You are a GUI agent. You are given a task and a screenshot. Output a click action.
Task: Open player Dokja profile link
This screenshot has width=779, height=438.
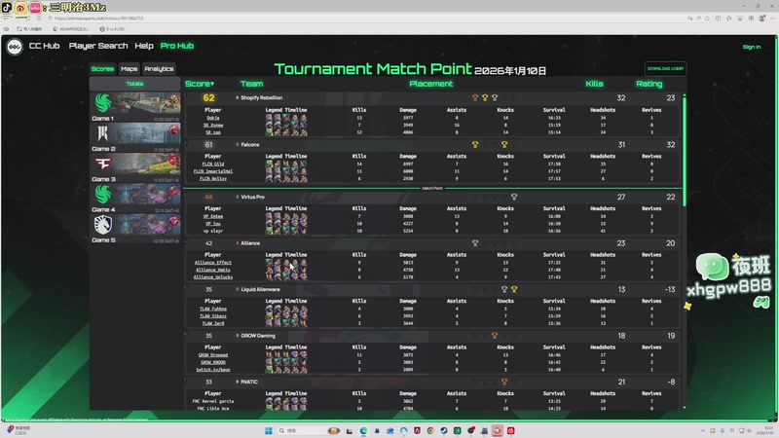coord(212,118)
